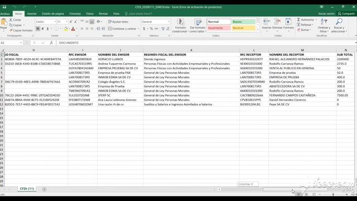Increase indent
Viewport: 357px width, 201px height.
103,28
